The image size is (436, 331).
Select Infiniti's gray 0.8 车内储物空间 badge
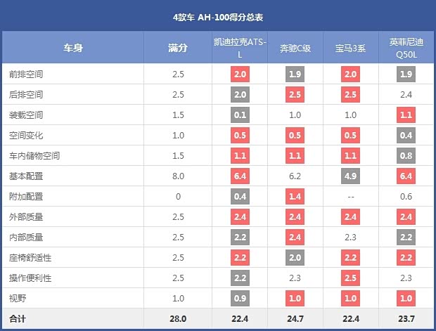406,156
